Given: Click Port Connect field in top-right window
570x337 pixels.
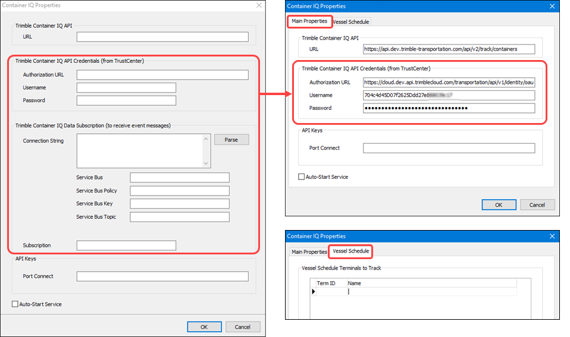Looking at the screenshot, I should (x=449, y=148).
